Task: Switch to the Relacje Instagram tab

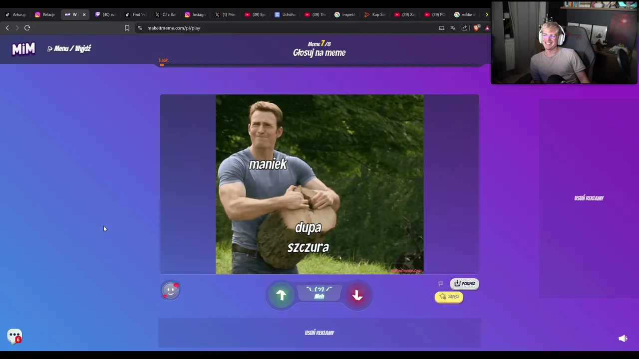Action: (x=45, y=14)
